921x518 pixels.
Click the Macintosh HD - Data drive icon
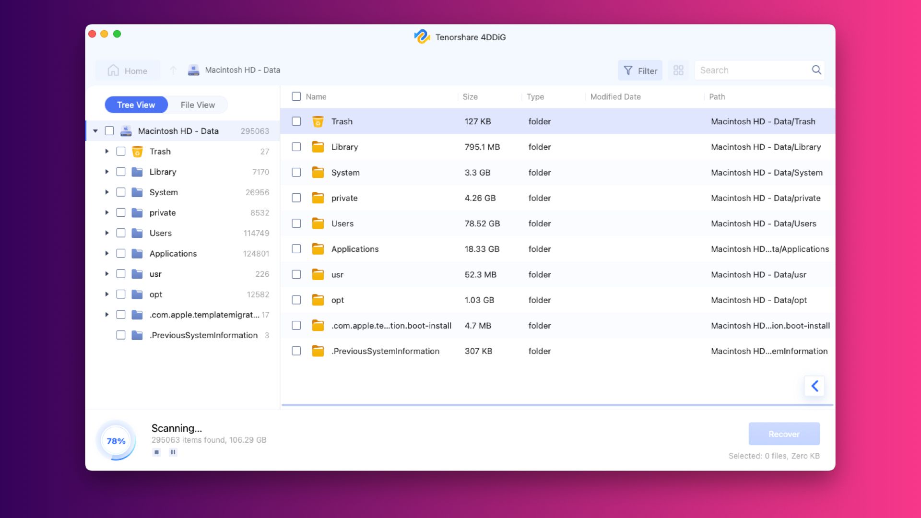[x=193, y=70]
